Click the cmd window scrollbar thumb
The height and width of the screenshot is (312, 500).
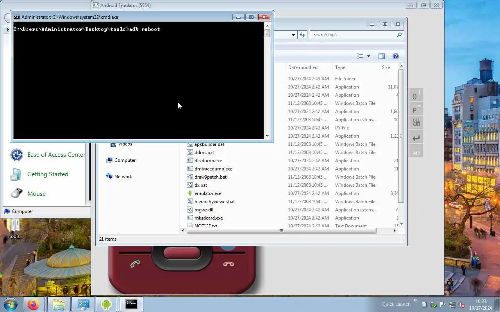(267, 33)
